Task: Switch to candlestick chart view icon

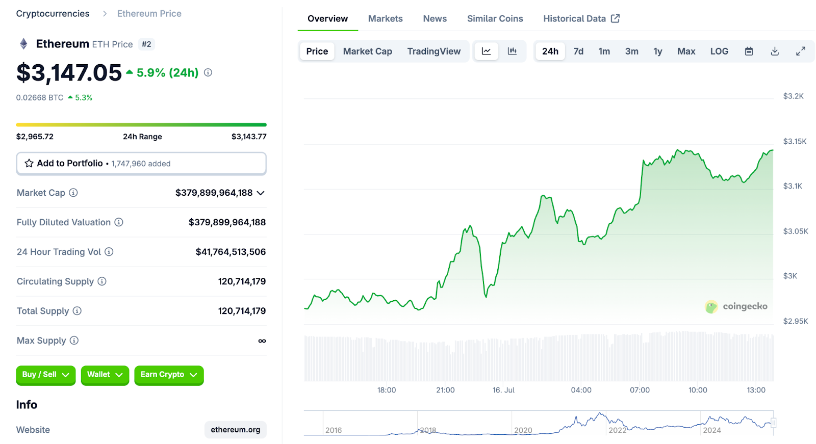Action: pos(512,51)
